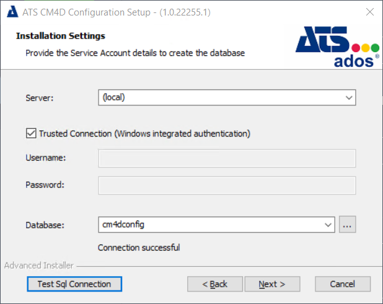
Task: Click the Connection successful status message
Action: pyautogui.click(x=139, y=248)
